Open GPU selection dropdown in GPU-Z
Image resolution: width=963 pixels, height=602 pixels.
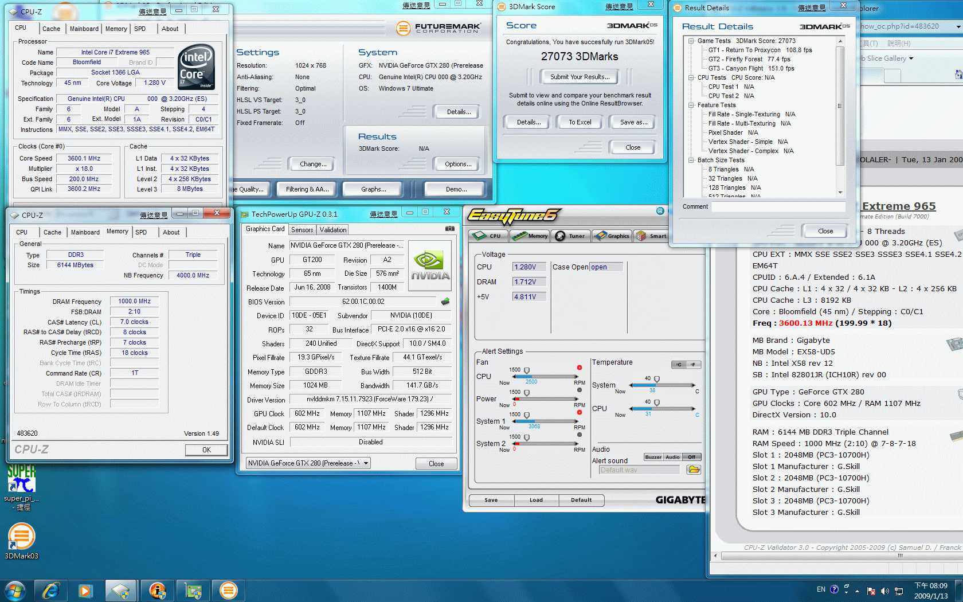pyautogui.click(x=366, y=463)
